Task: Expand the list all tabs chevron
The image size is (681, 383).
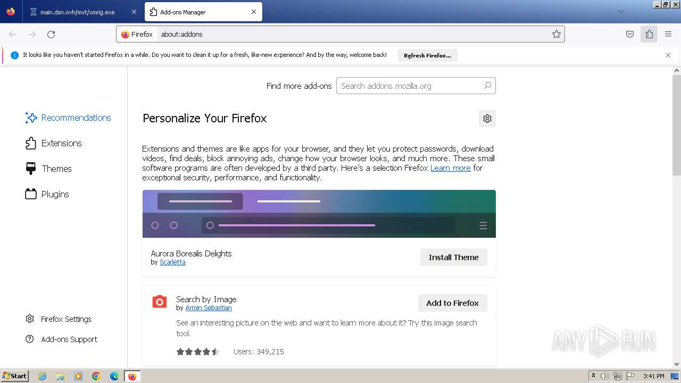Action: [x=620, y=12]
